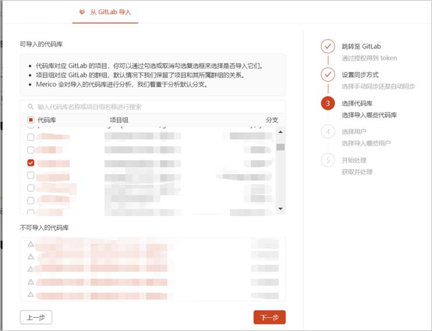Click the scroll-up arrow of the repository list
432x331 pixels.
tap(280, 132)
